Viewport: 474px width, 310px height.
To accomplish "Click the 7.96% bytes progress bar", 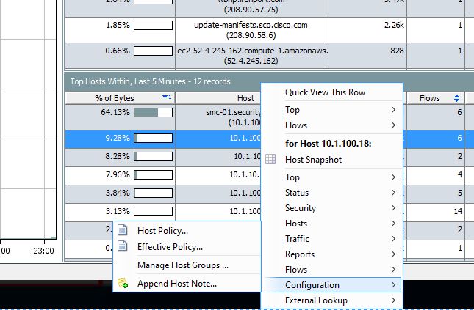I will click(x=154, y=174).
